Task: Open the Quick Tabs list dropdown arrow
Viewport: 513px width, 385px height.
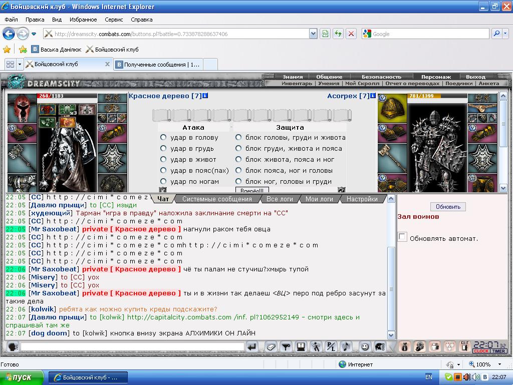Action: tap(20, 65)
